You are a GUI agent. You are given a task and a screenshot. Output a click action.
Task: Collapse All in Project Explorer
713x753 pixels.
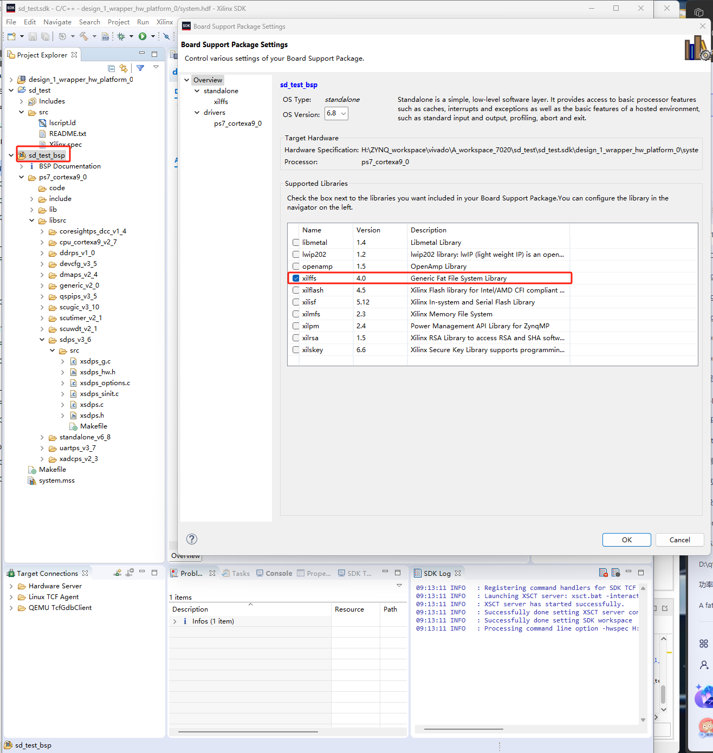pos(111,68)
